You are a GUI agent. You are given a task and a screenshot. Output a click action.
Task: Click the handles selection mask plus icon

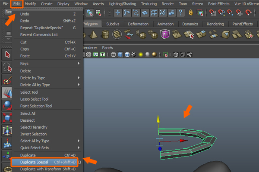(118, 12)
